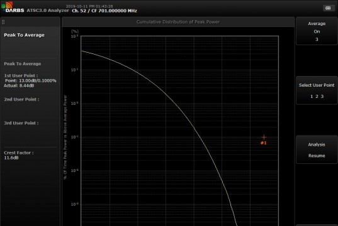Select the Peak To Average heading
Image resolution: width=338 pixels, height=226 pixels.
24,35
